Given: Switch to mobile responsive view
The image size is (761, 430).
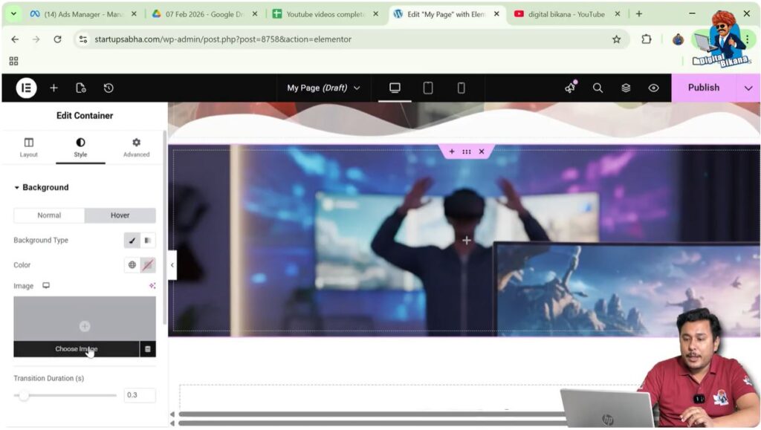Looking at the screenshot, I should [x=461, y=88].
